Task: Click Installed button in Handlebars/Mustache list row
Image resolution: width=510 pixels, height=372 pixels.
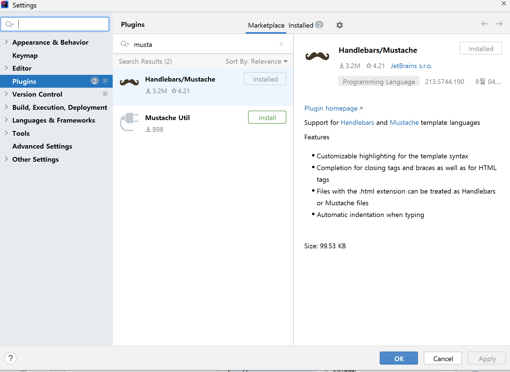Action: pyautogui.click(x=265, y=79)
